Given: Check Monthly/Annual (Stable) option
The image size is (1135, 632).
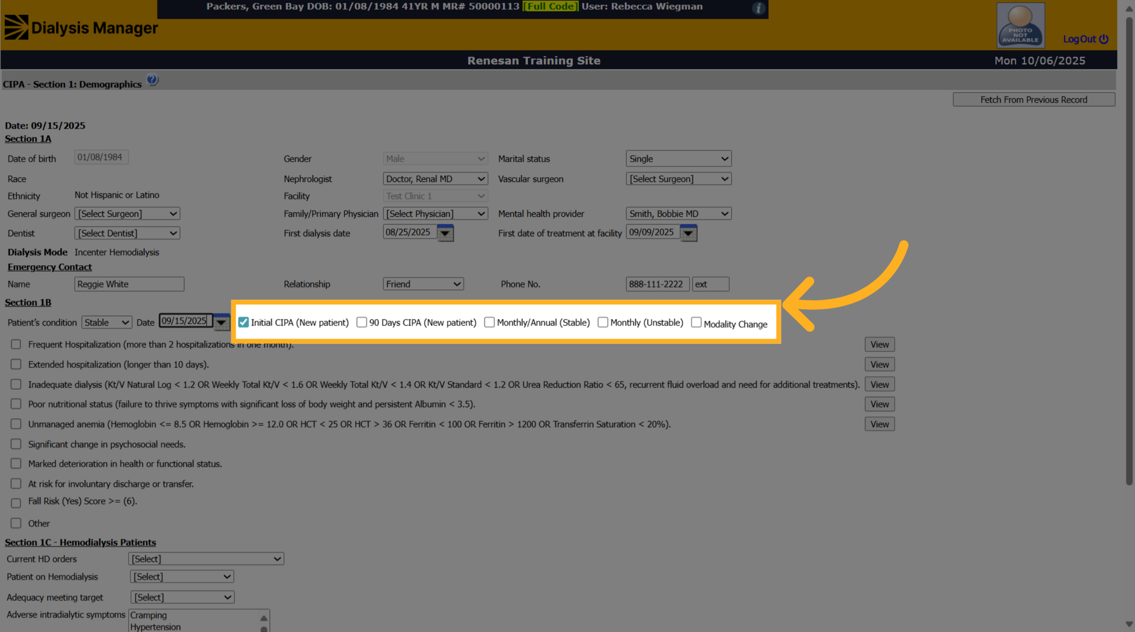Looking at the screenshot, I should tap(489, 322).
